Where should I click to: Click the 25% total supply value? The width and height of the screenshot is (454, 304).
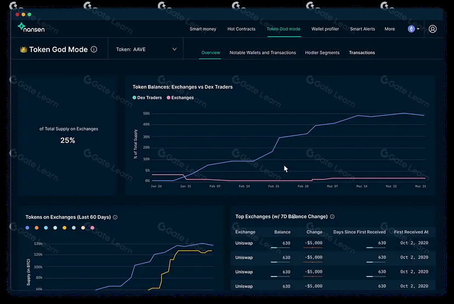click(68, 140)
